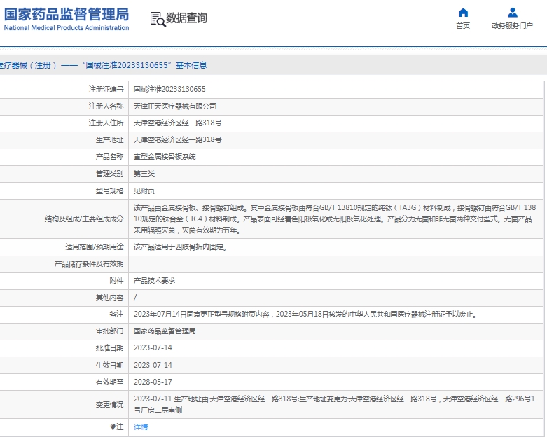Click the 注册人住所 address value
547x442 pixels.
point(178,123)
